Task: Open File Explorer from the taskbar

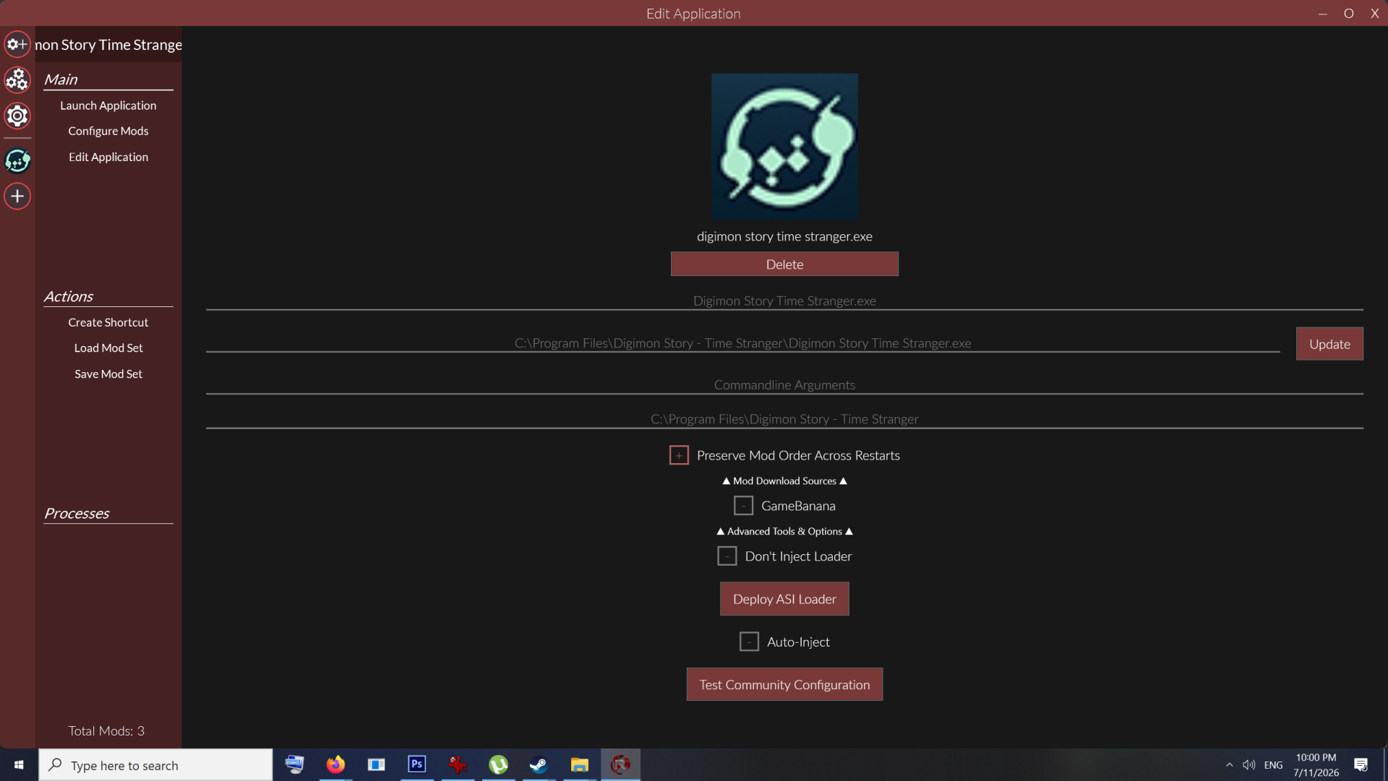Action: point(579,764)
